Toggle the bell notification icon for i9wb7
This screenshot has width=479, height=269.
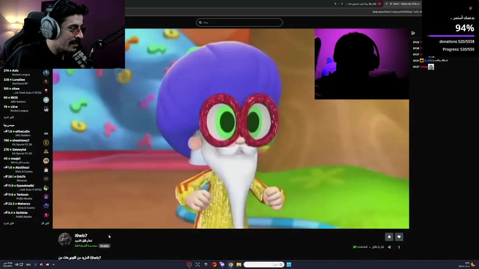coord(389,237)
